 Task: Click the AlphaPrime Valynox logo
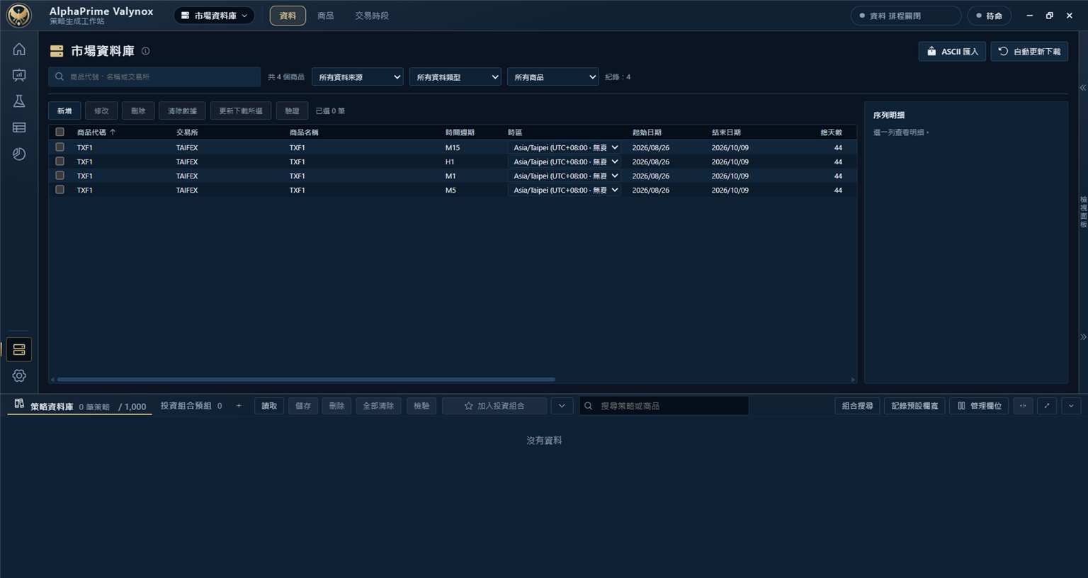click(x=19, y=16)
